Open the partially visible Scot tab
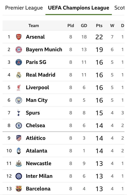The width and height of the screenshot is (127, 195). pyautogui.click(x=119, y=8)
